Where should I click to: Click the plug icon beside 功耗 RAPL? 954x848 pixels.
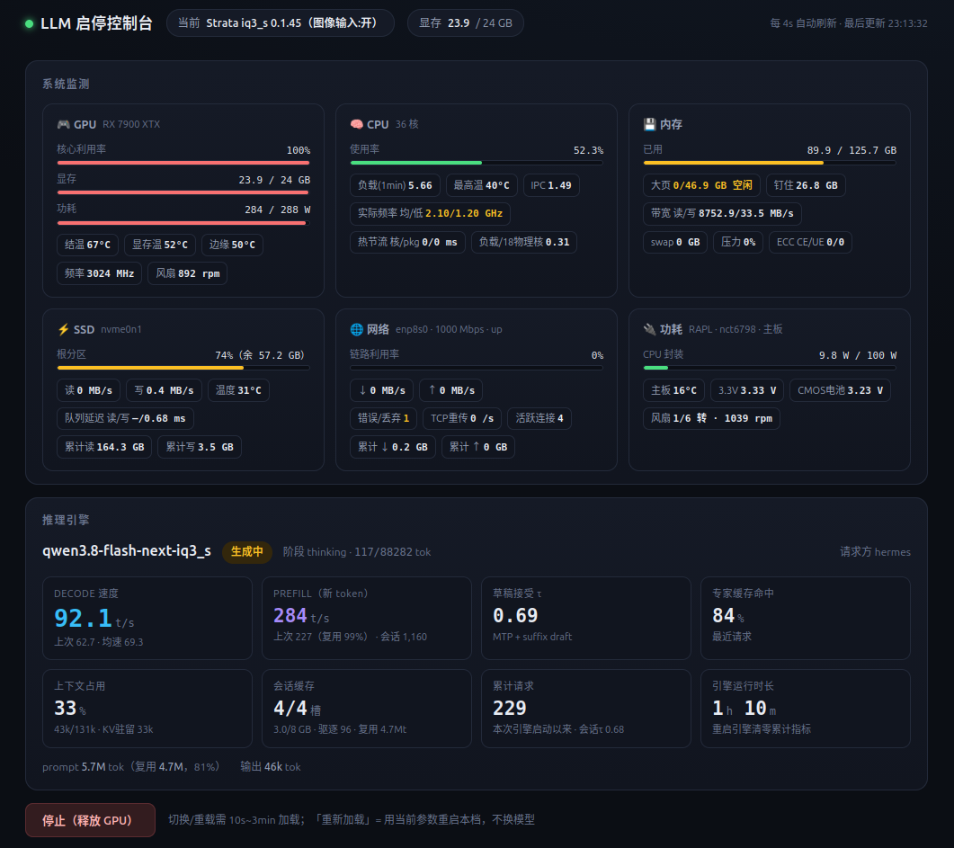click(x=650, y=329)
